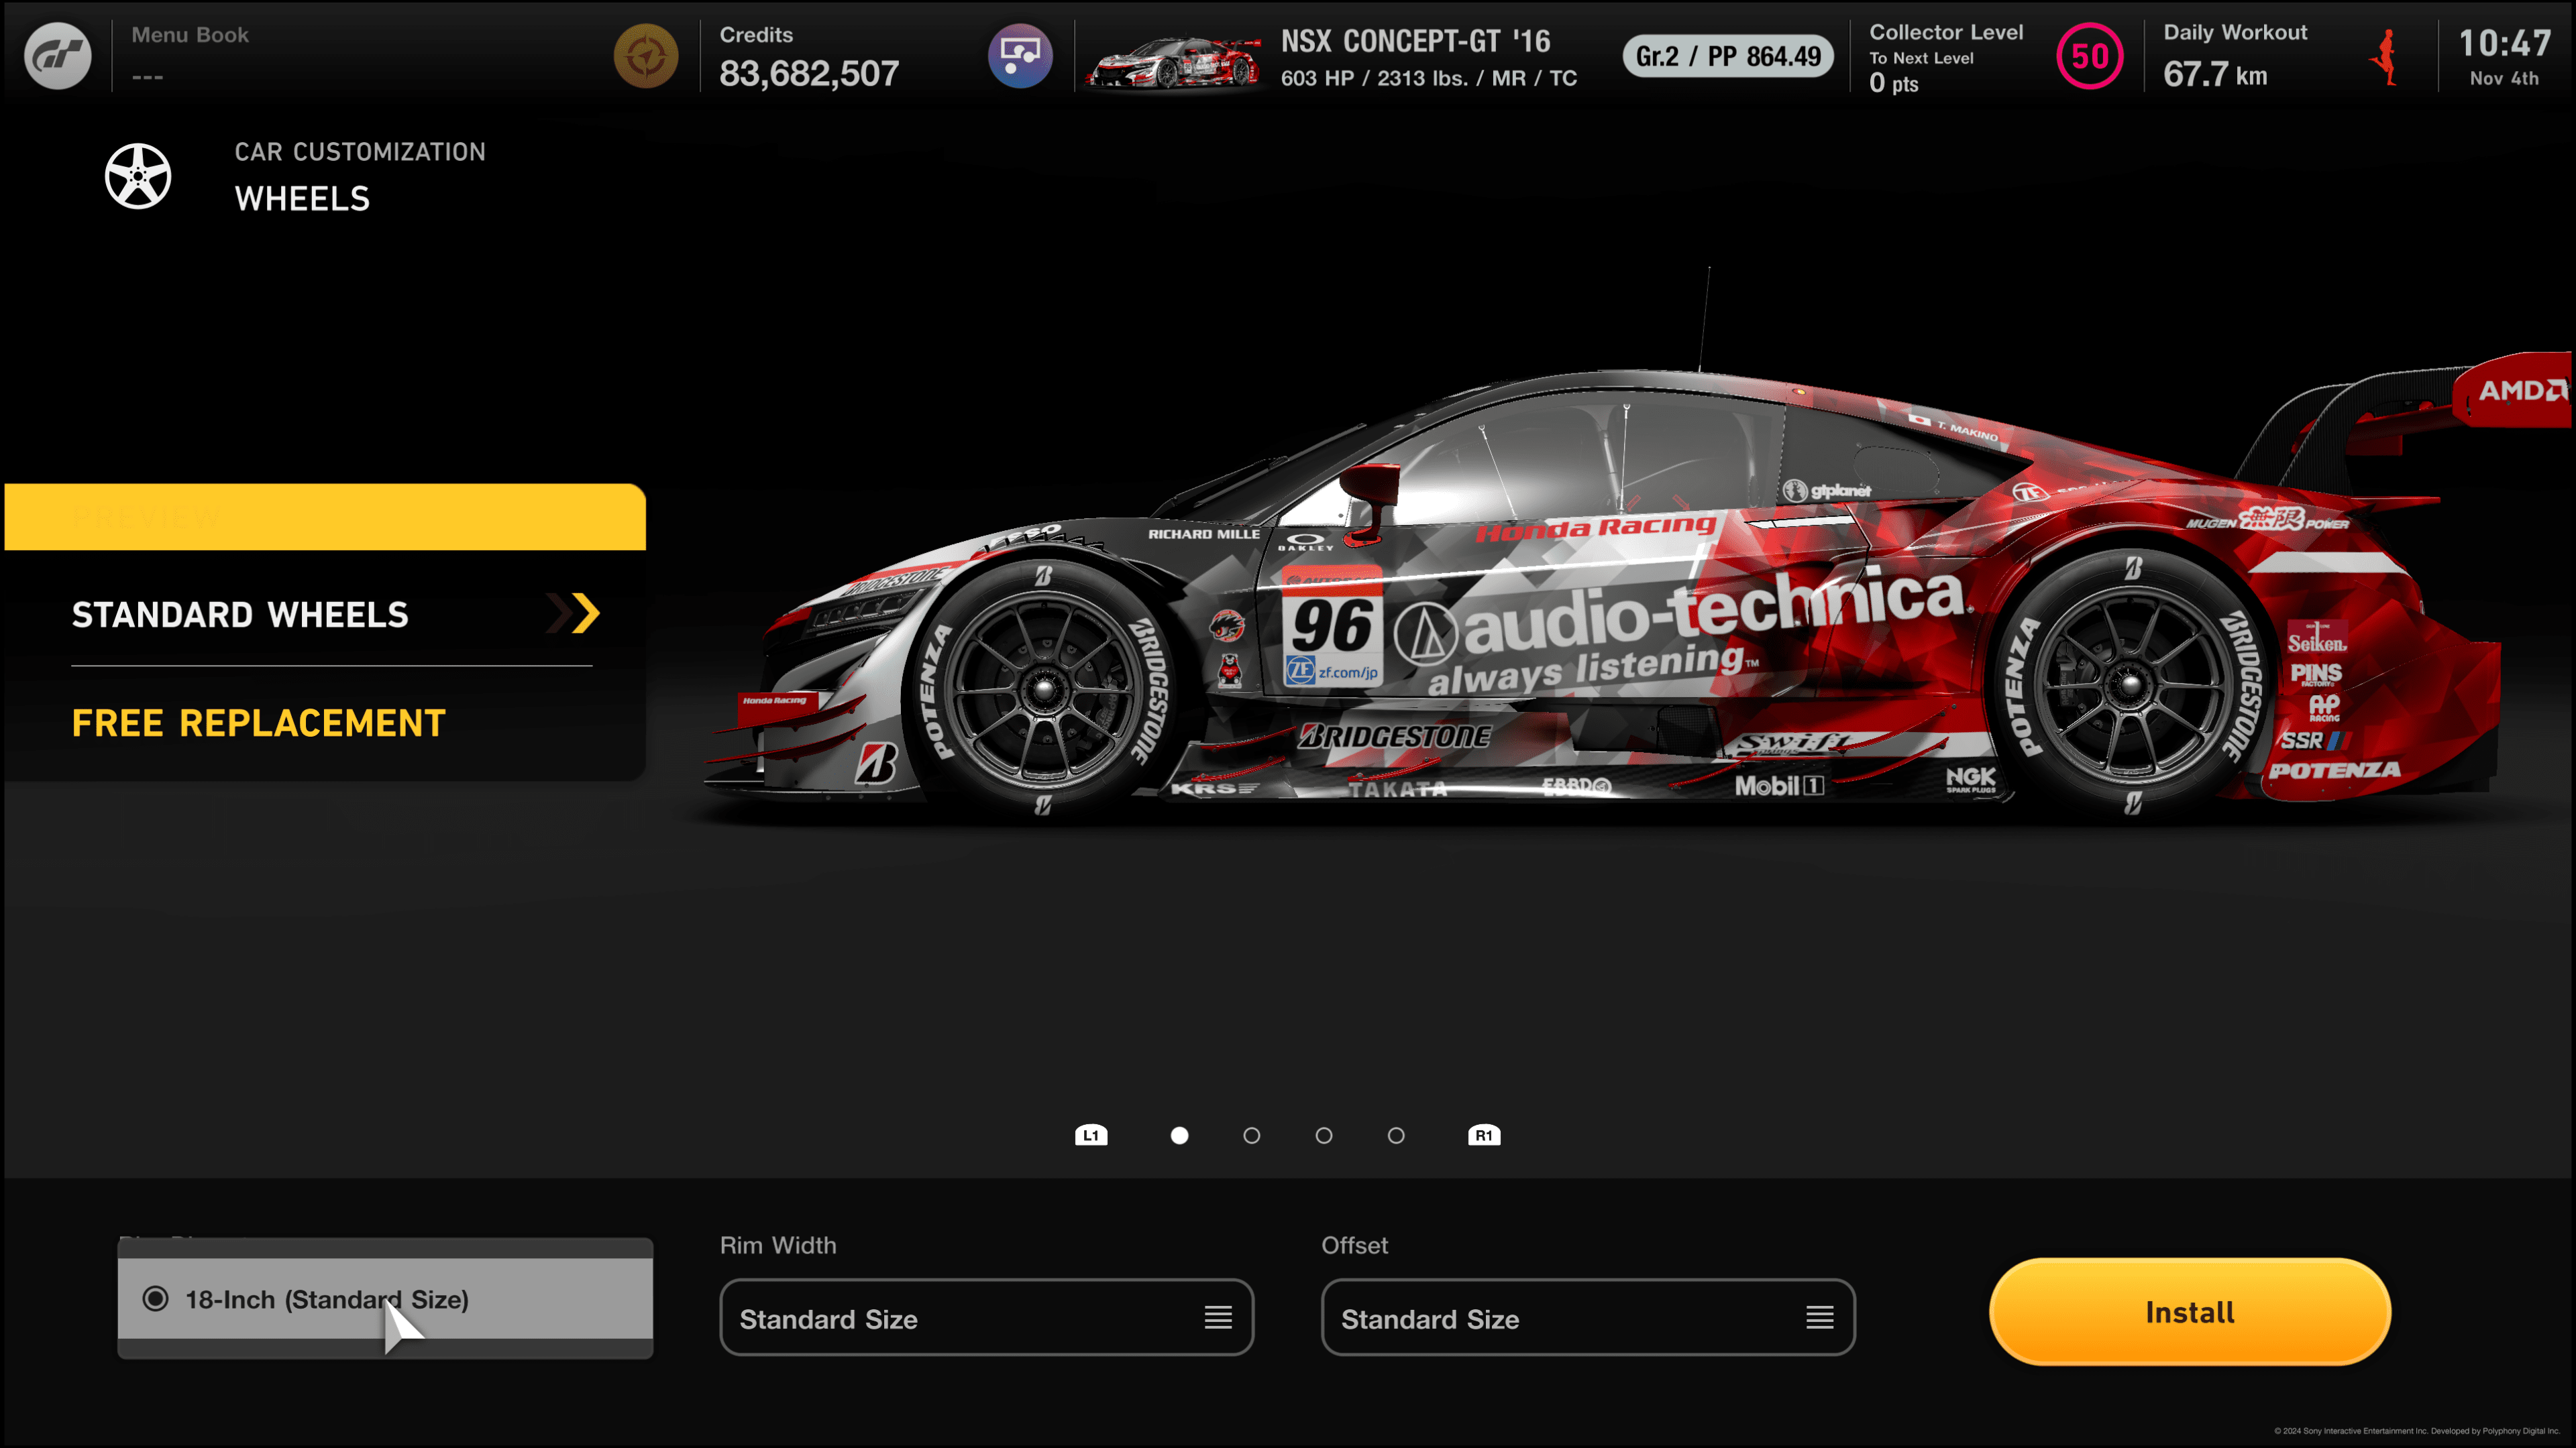The width and height of the screenshot is (2576, 1448).
Task: Click the car's front wheel
Action: (x=1043, y=688)
